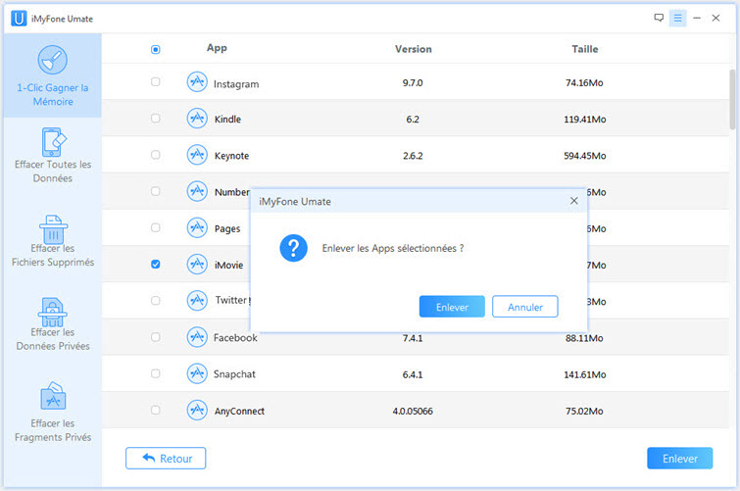740x491 pixels.
Task: Check the Instagram row checkbox
Action: (155, 81)
